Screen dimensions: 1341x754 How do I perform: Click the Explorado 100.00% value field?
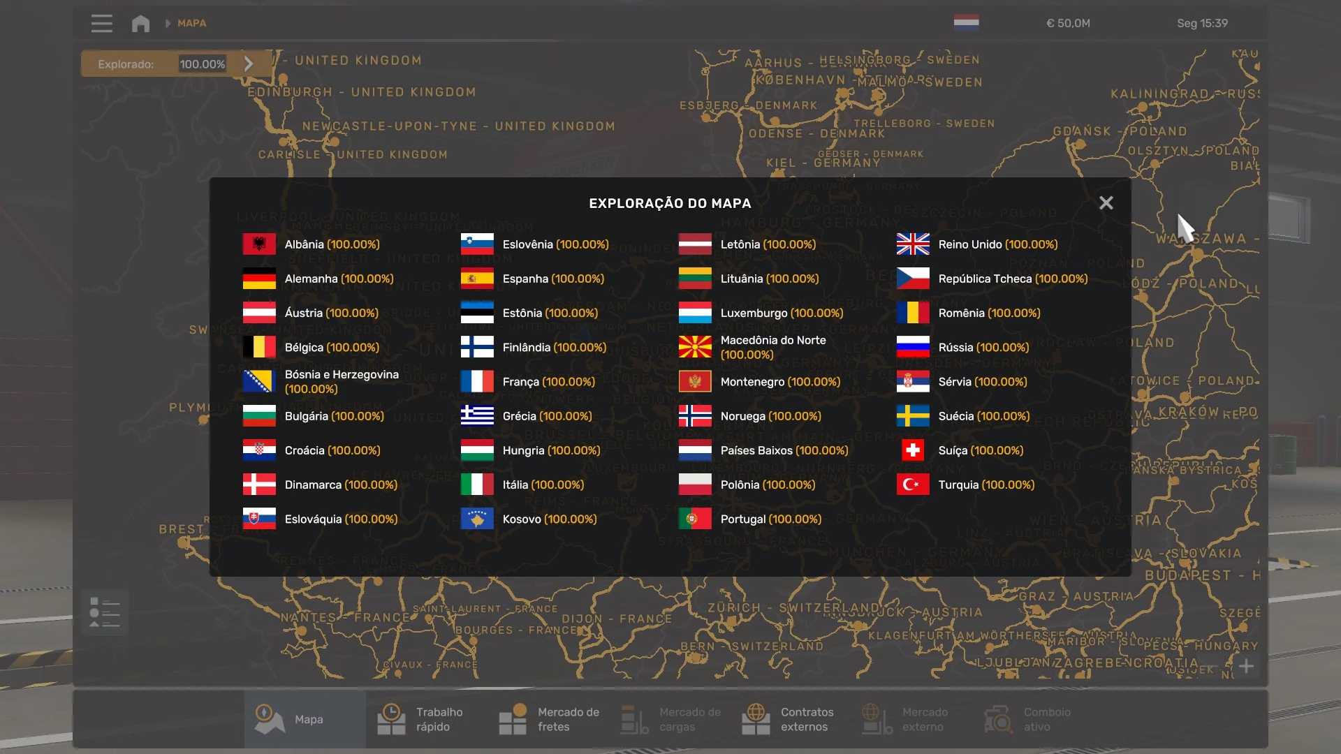pos(202,64)
